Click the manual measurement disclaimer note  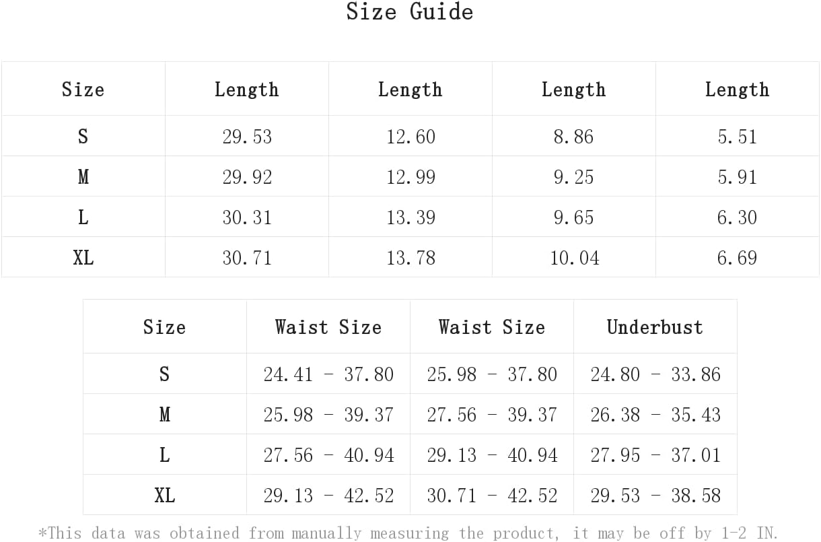point(408,533)
